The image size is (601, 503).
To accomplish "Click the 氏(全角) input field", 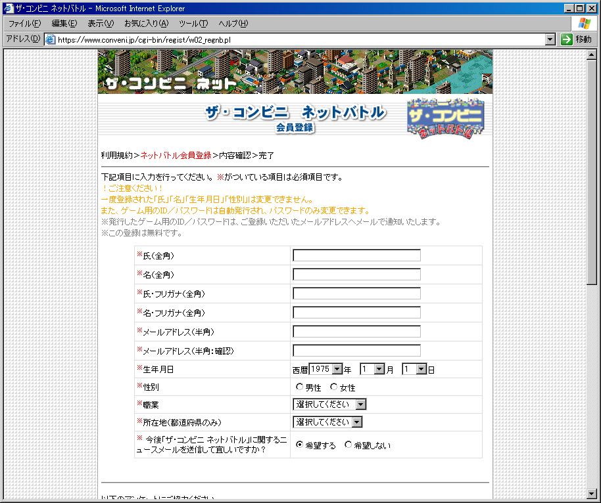I will (x=356, y=255).
